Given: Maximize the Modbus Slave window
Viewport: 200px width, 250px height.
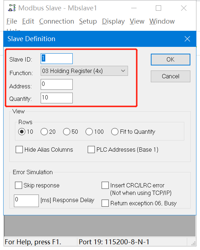Looking at the screenshot, I should click(x=158, y=8).
